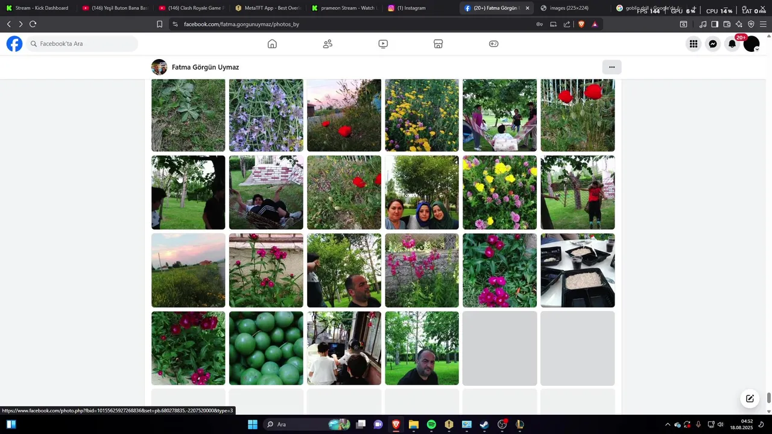The image size is (772, 434).
Task: Show hidden tray icons chevron
Action: (667, 424)
